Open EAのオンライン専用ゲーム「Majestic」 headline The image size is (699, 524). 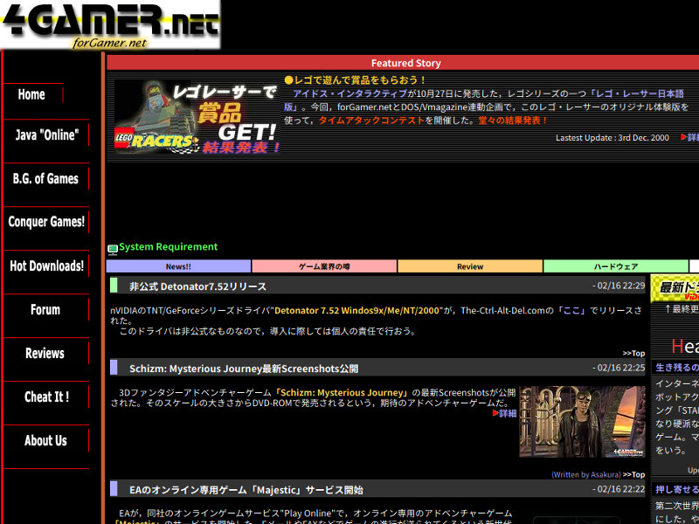pyautogui.click(x=246, y=490)
